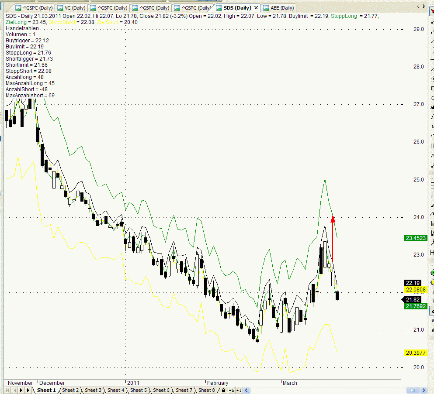Screen dimensions: 434x394
Task: Switch to Sheet 5
Action: [x=139, y=390]
